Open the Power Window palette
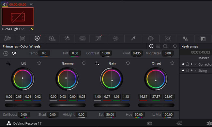This screenshot has width=212, height=127. pos(150,39)
